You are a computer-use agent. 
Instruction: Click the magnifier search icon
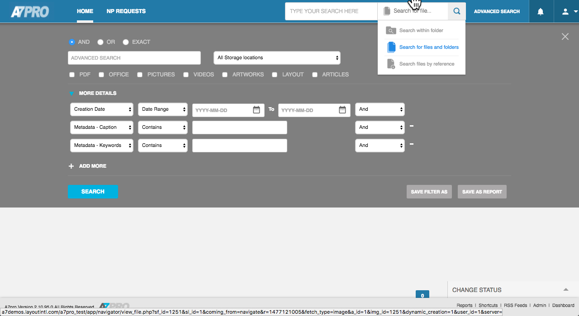[457, 11]
